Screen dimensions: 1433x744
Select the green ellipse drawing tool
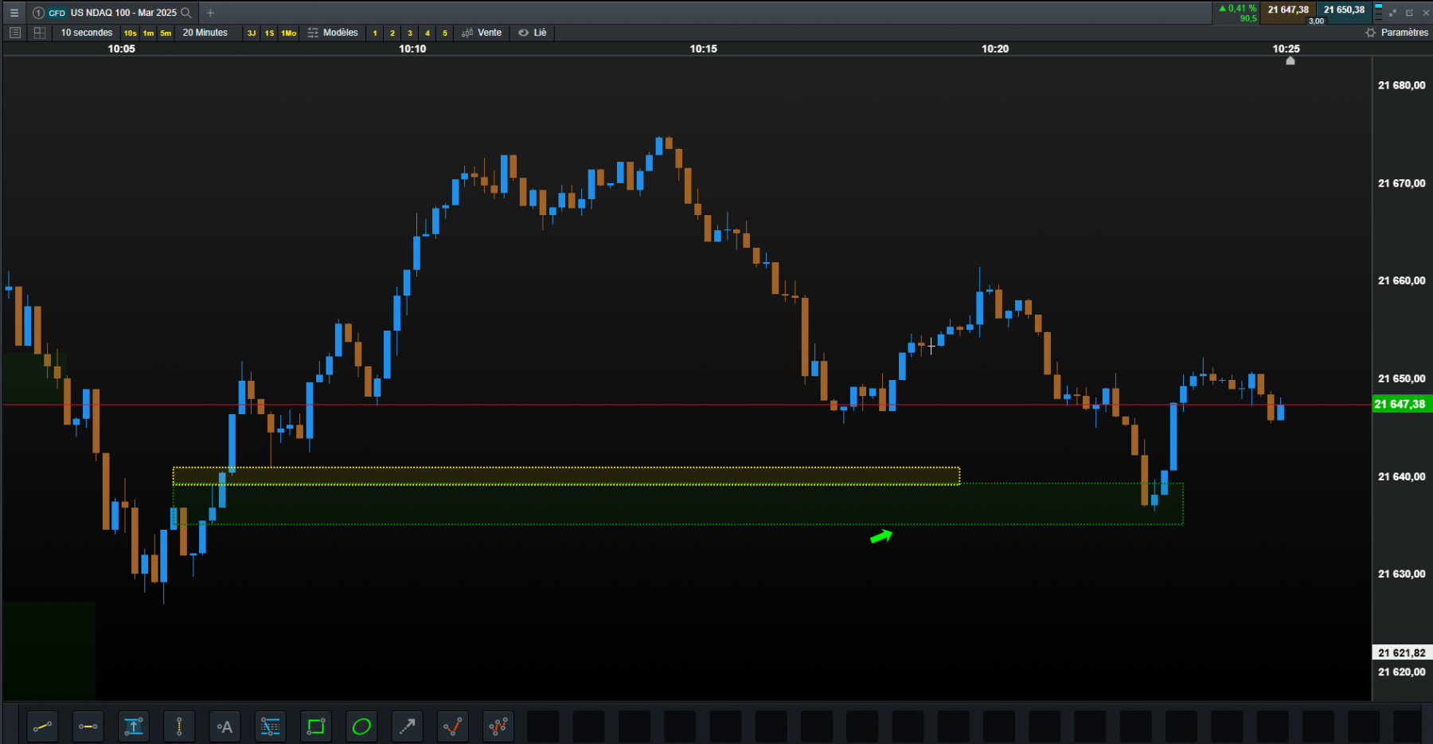(361, 726)
